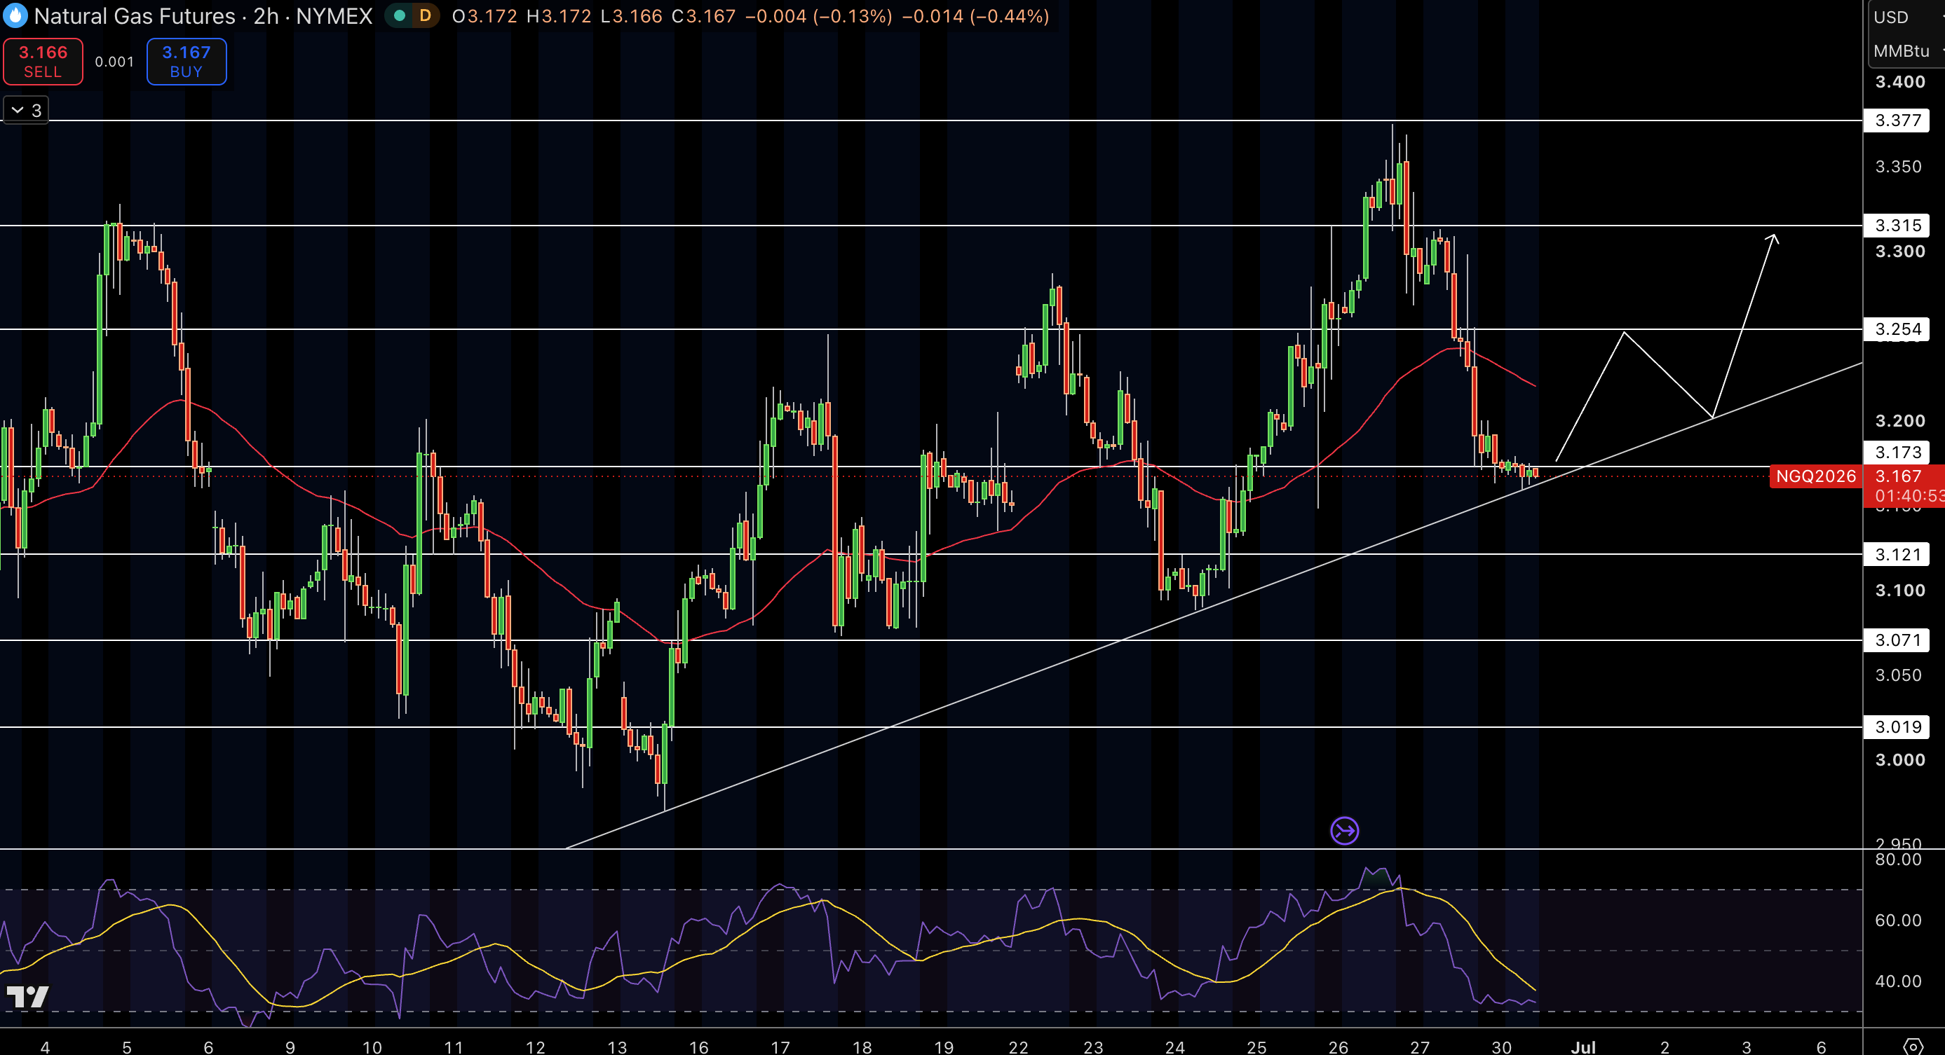
Task: Click the TradingView logo watermark
Action: (28, 997)
